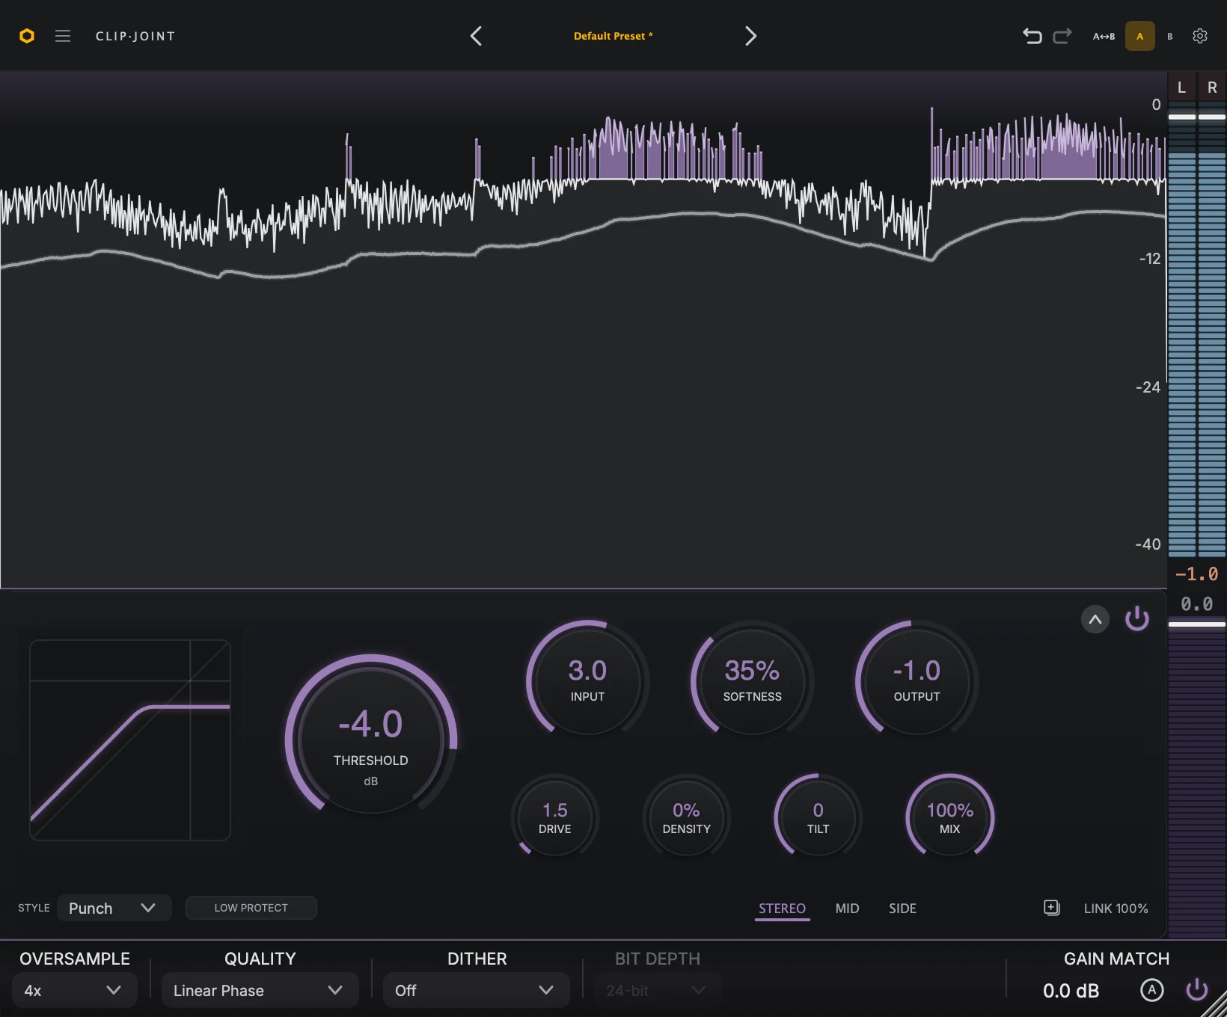Enable Low Protect
The height and width of the screenshot is (1017, 1227).
[x=251, y=908]
